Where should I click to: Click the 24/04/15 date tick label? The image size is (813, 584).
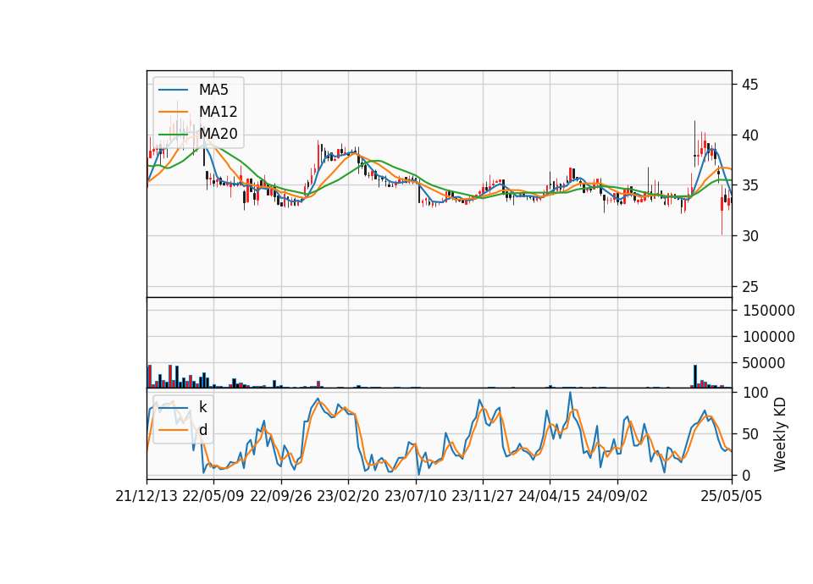pyautogui.click(x=550, y=496)
